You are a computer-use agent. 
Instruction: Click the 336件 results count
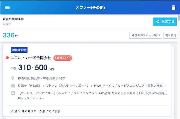10,35
